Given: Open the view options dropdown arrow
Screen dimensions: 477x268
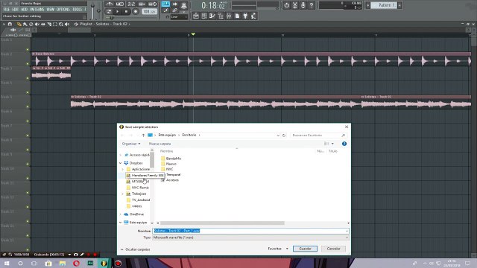Looking at the screenshot, I should [x=332, y=144].
